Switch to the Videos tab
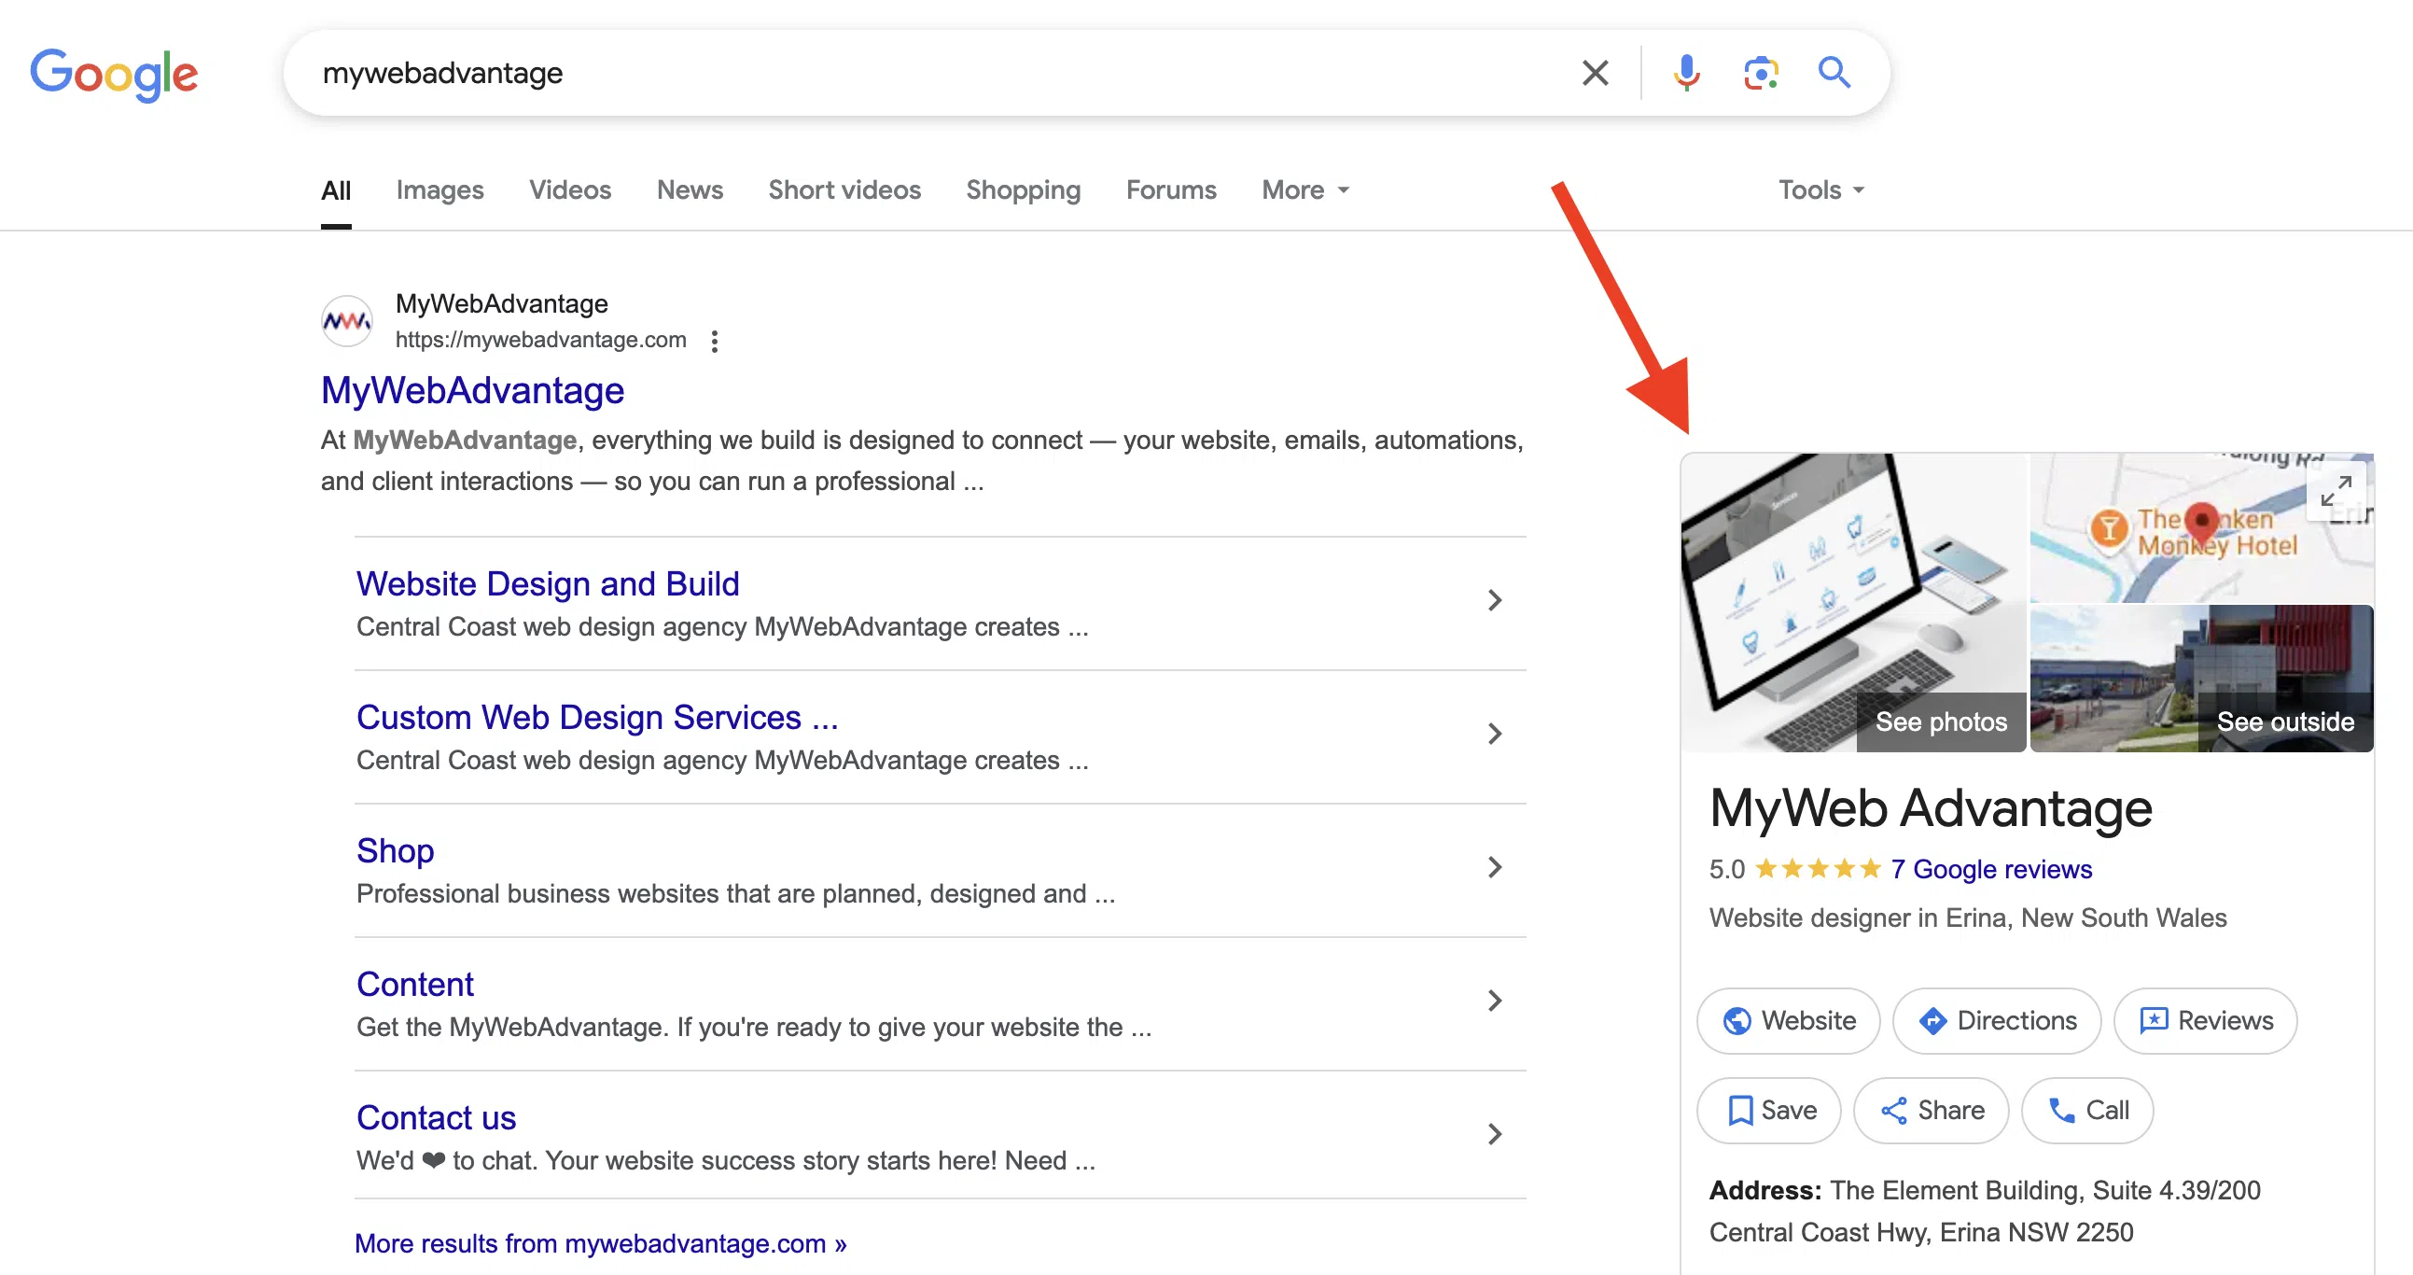This screenshot has height=1275, width=2413. coord(569,190)
